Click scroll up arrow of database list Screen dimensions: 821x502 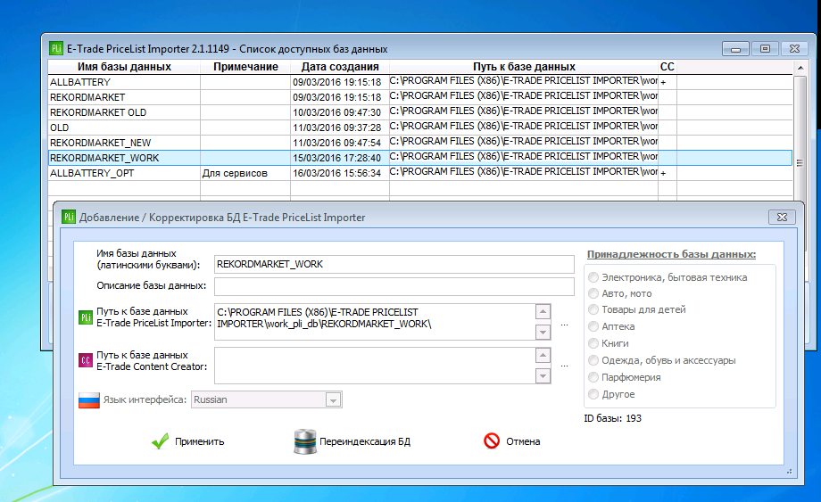coord(800,68)
